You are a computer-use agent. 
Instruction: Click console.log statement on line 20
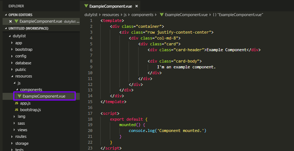tap(168, 131)
